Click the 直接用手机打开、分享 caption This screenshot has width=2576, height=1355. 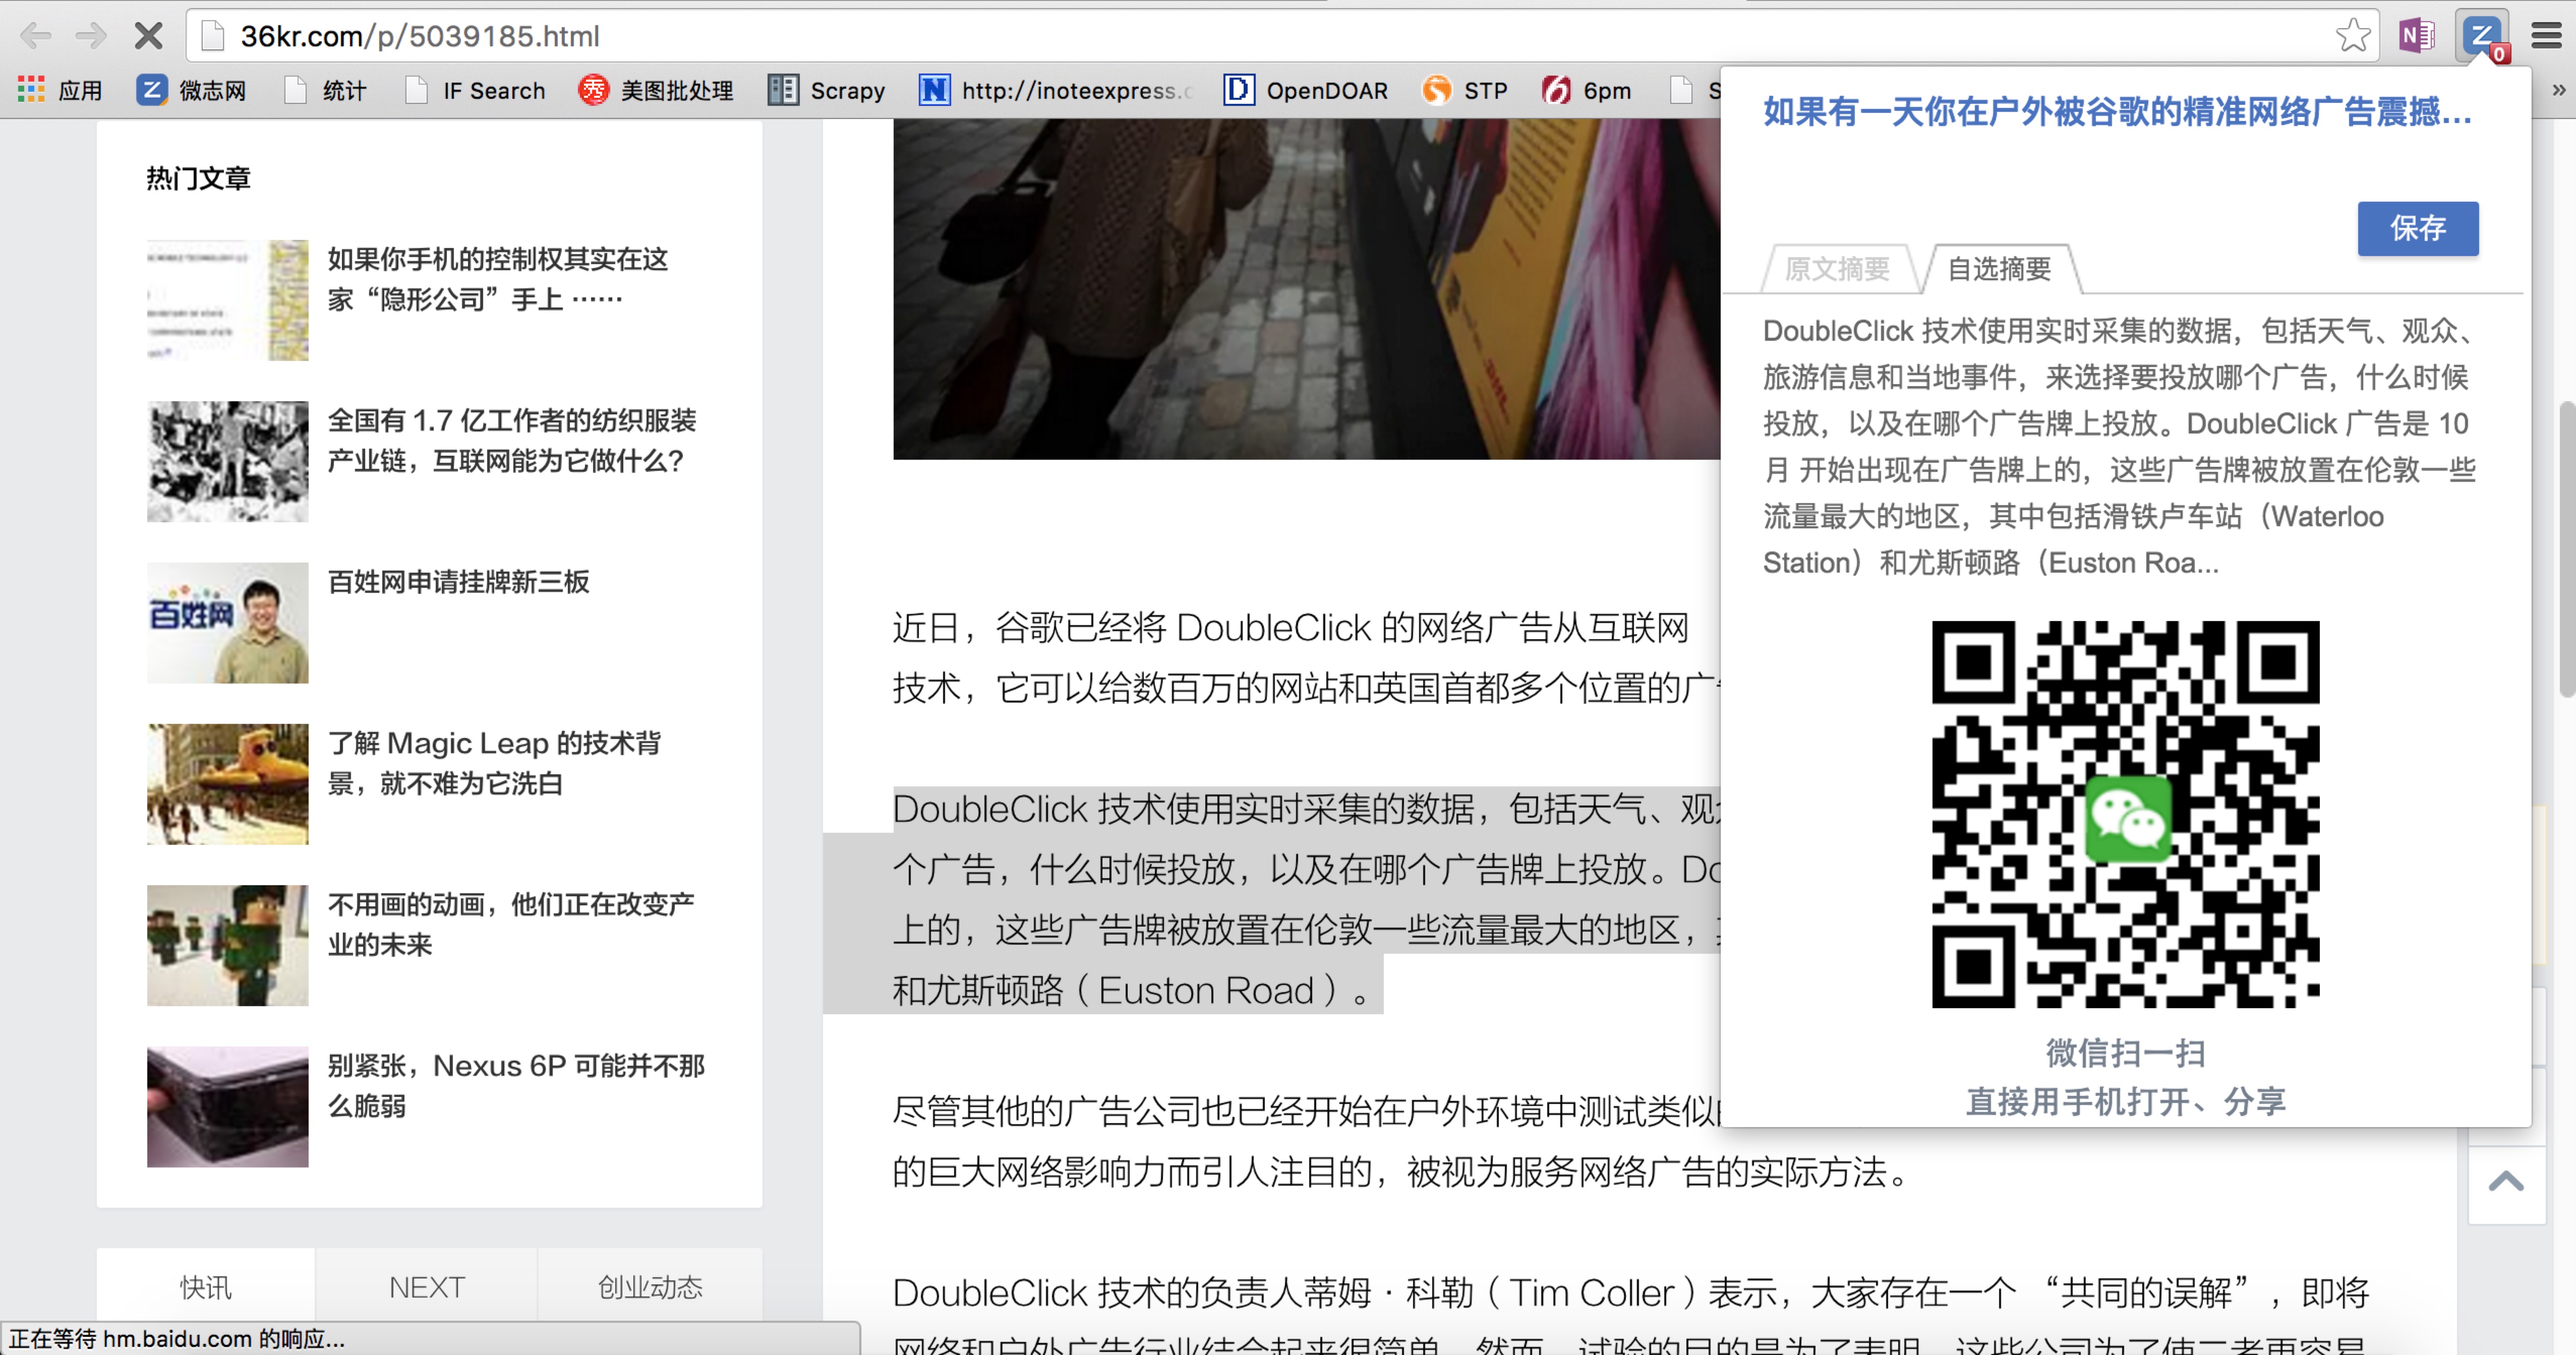click(2125, 1101)
